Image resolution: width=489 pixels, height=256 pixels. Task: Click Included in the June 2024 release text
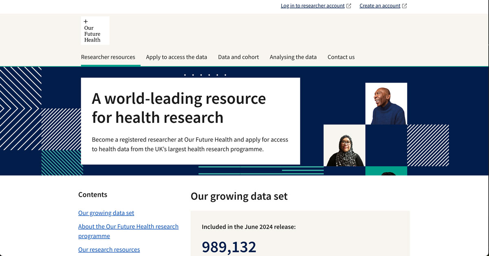(x=249, y=227)
